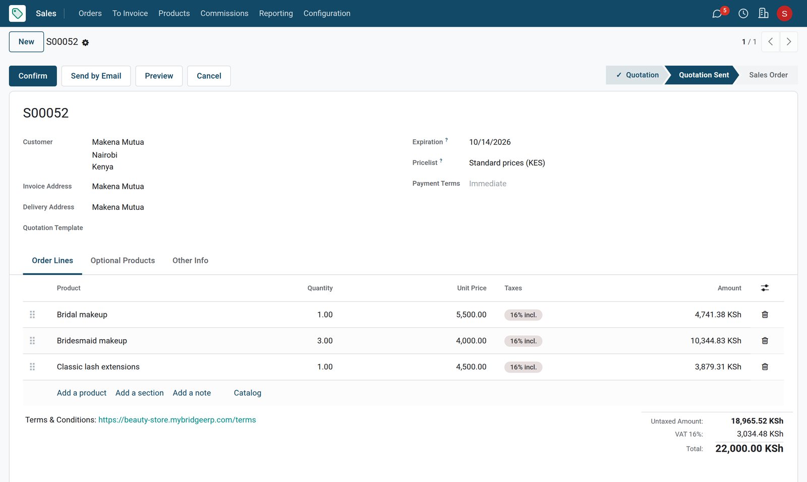Open the user avatar menu

(784, 14)
